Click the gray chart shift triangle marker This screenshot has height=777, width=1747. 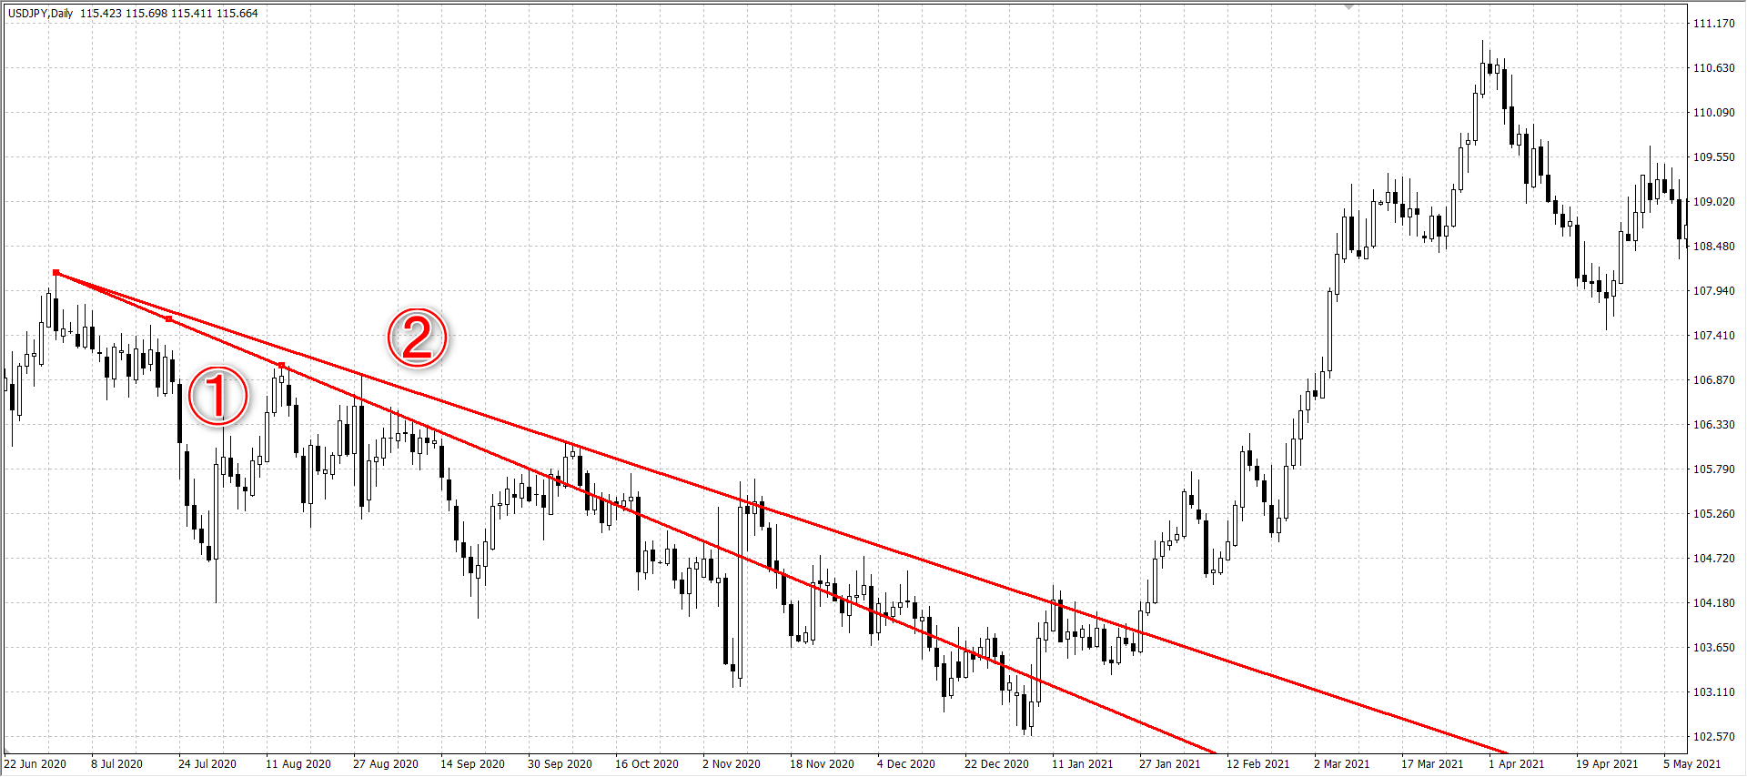coord(1349,7)
